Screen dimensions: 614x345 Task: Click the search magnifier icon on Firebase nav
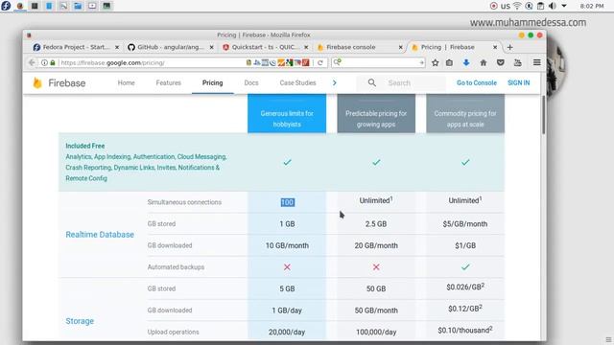click(372, 82)
